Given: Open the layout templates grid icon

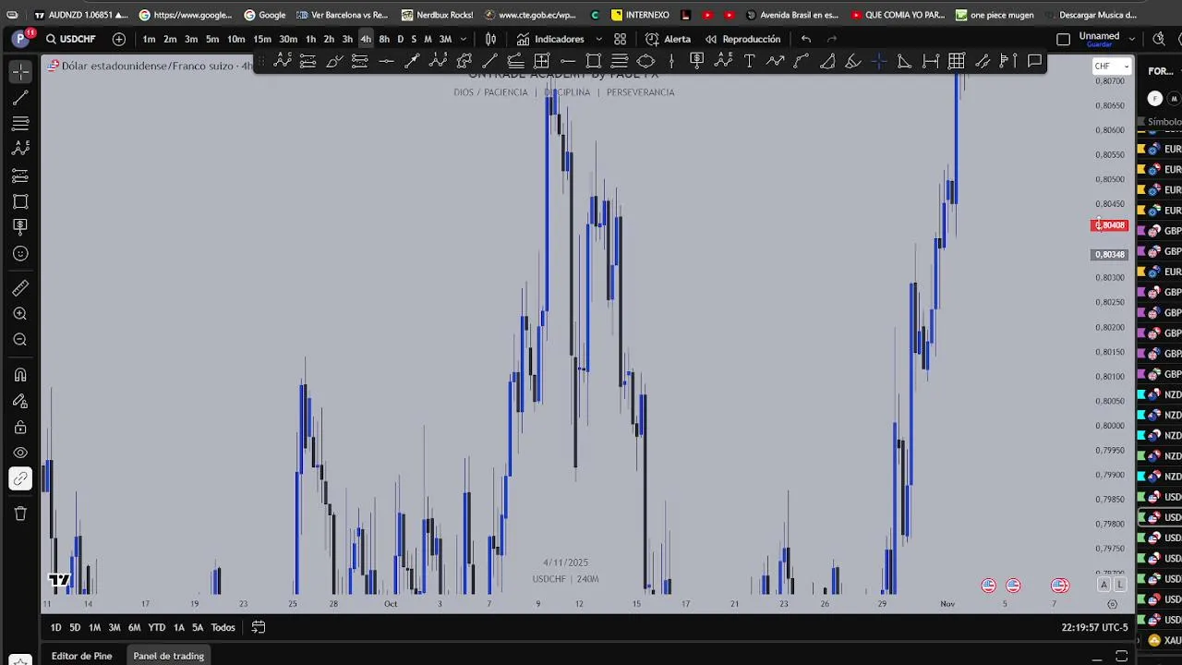Looking at the screenshot, I should (x=621, y=39).
